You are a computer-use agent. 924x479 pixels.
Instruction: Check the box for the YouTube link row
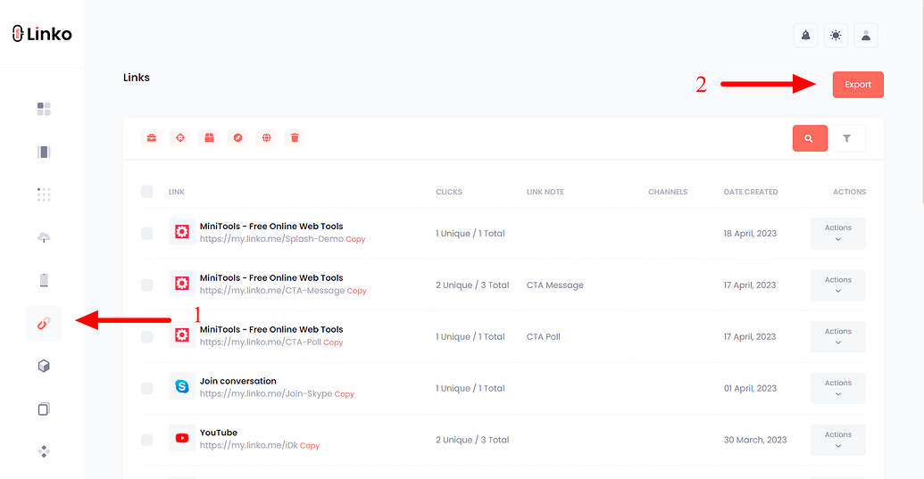pyautogui.click(x=147, y=440)
